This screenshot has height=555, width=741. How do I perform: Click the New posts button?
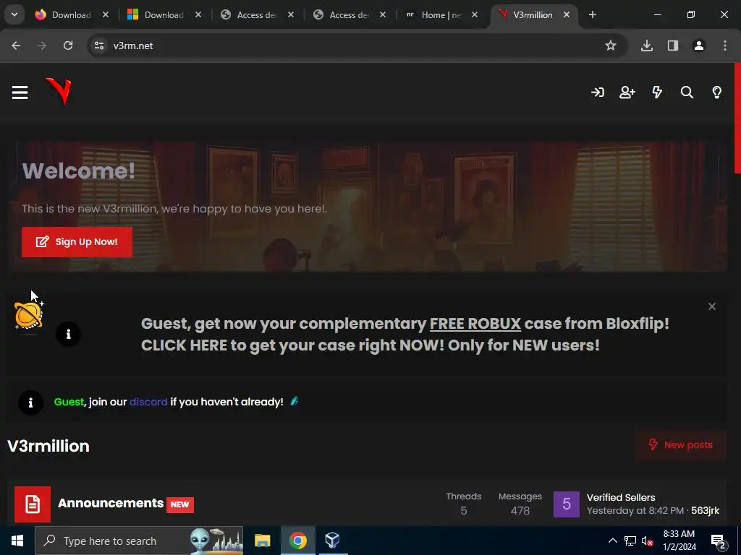pyautogui.click(x=680, y=445)
